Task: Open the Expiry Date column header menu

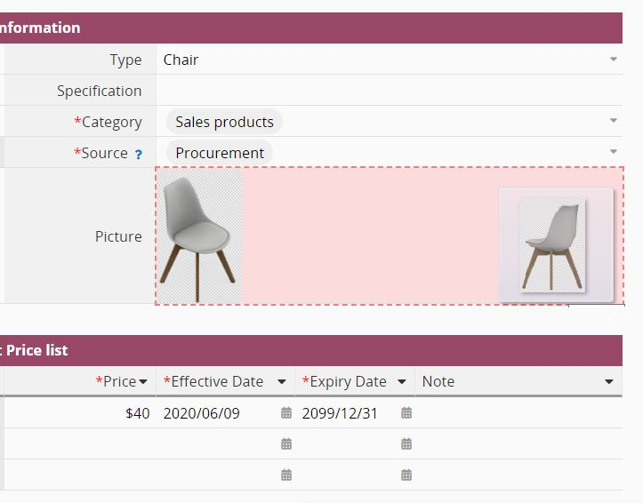Action: 402,382
